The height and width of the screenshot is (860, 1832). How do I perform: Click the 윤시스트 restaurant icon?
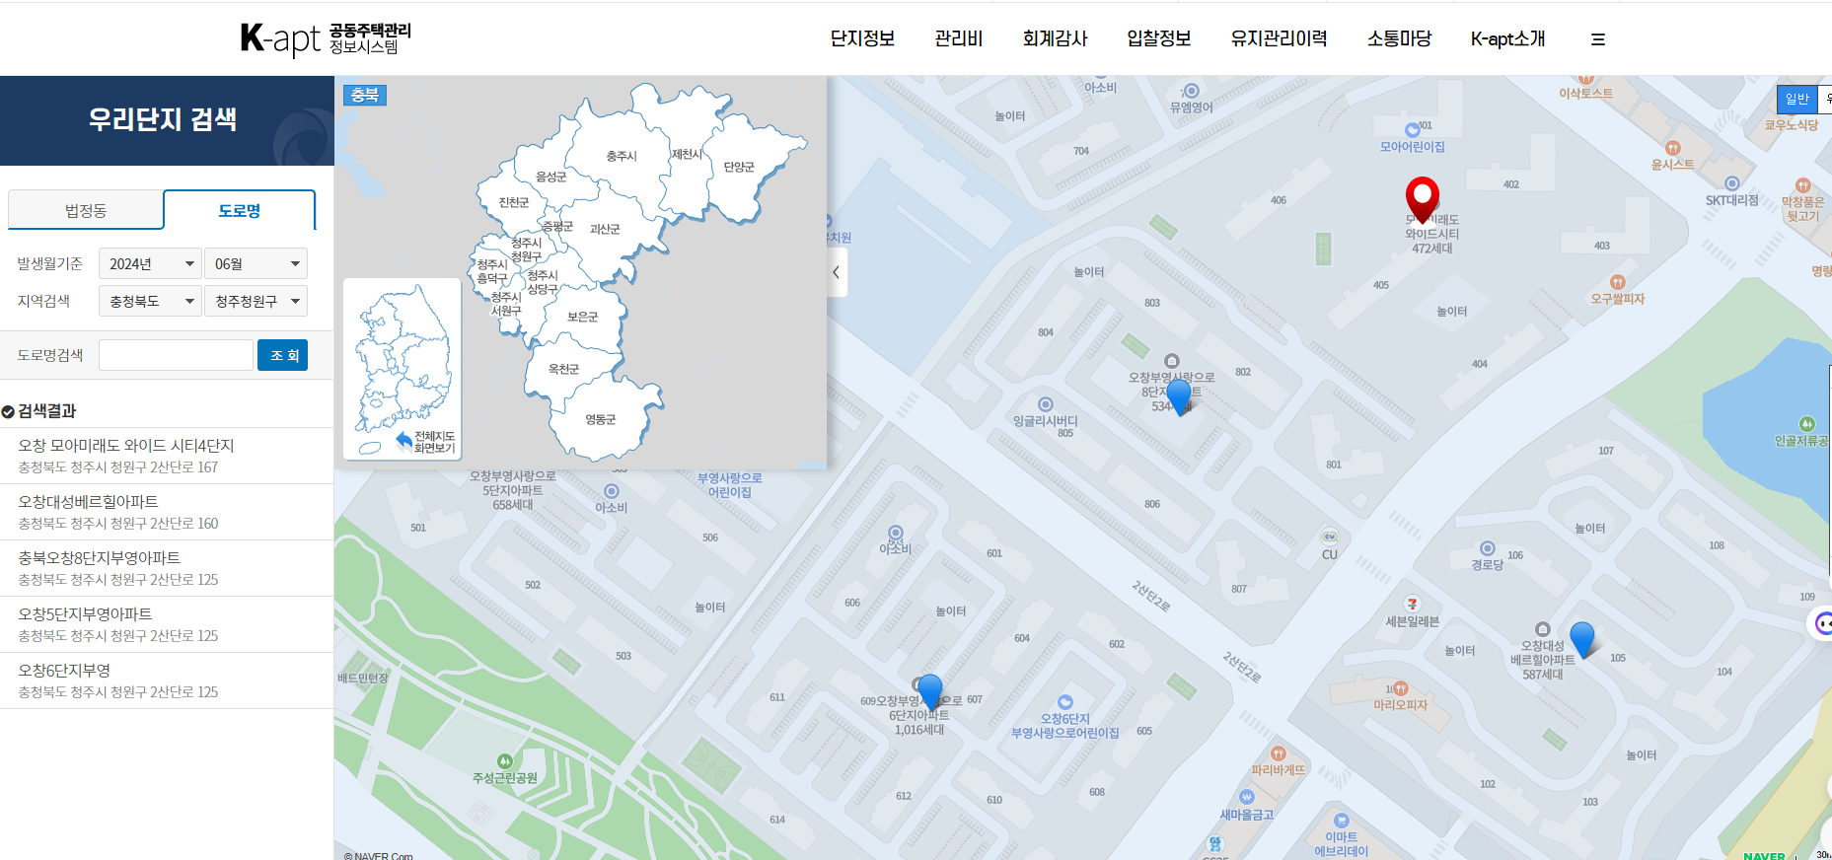[x=1673, y=148]
